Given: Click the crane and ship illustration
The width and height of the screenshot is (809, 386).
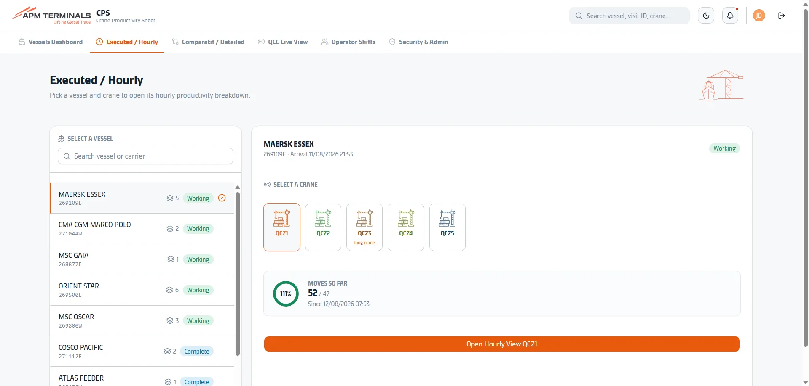Looking at the screenshot, I should (x=721, y=85).
